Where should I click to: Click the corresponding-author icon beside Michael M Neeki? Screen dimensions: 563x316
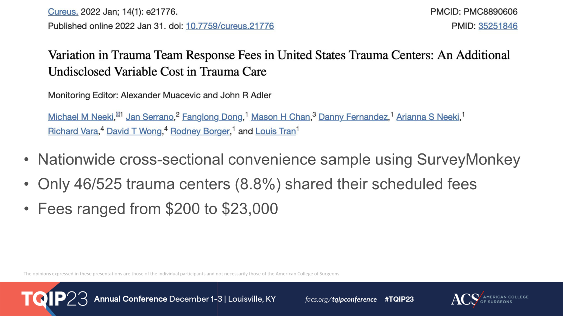pos(118,114)
